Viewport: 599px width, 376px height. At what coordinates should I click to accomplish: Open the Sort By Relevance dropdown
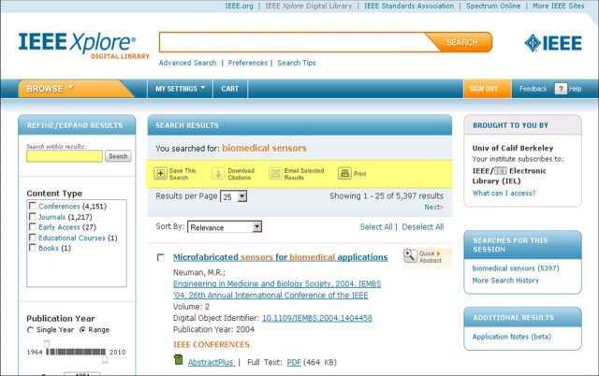point(225,227)
